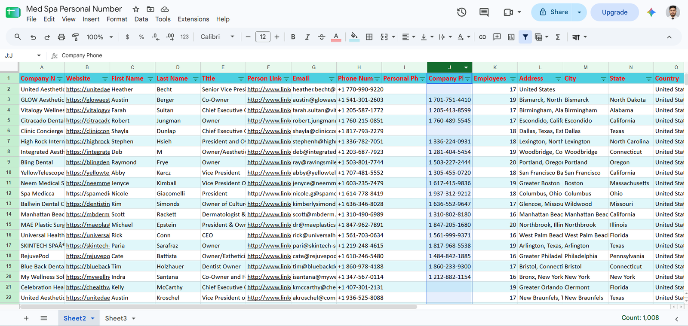688x326 pixels.
Task: Open the State column filter dropdown
Action: coord(648,79)
